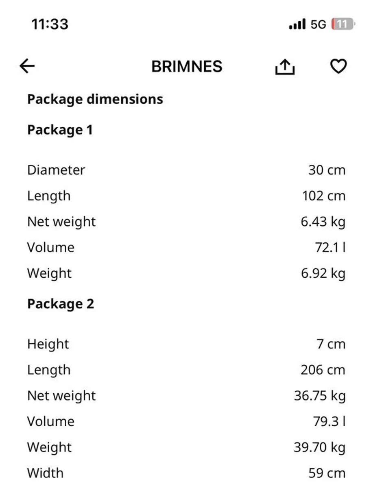Tap the BRIMNES page title

coord(187,67)
